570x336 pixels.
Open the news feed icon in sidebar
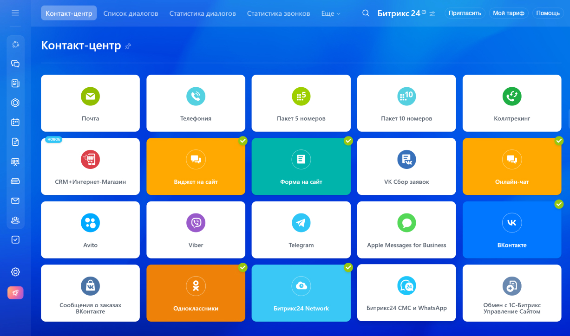point(15,84)
